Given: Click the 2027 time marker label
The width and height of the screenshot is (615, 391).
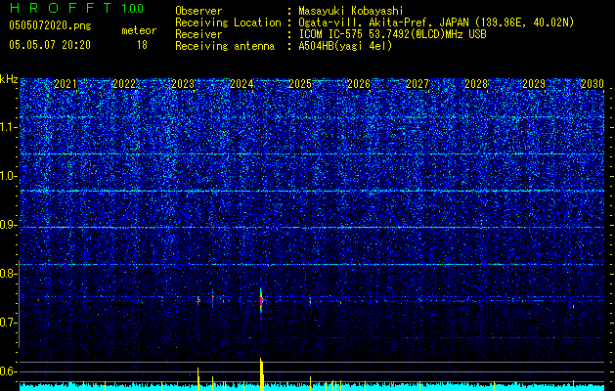Looking at the screenshot, I should pos(417,84).
